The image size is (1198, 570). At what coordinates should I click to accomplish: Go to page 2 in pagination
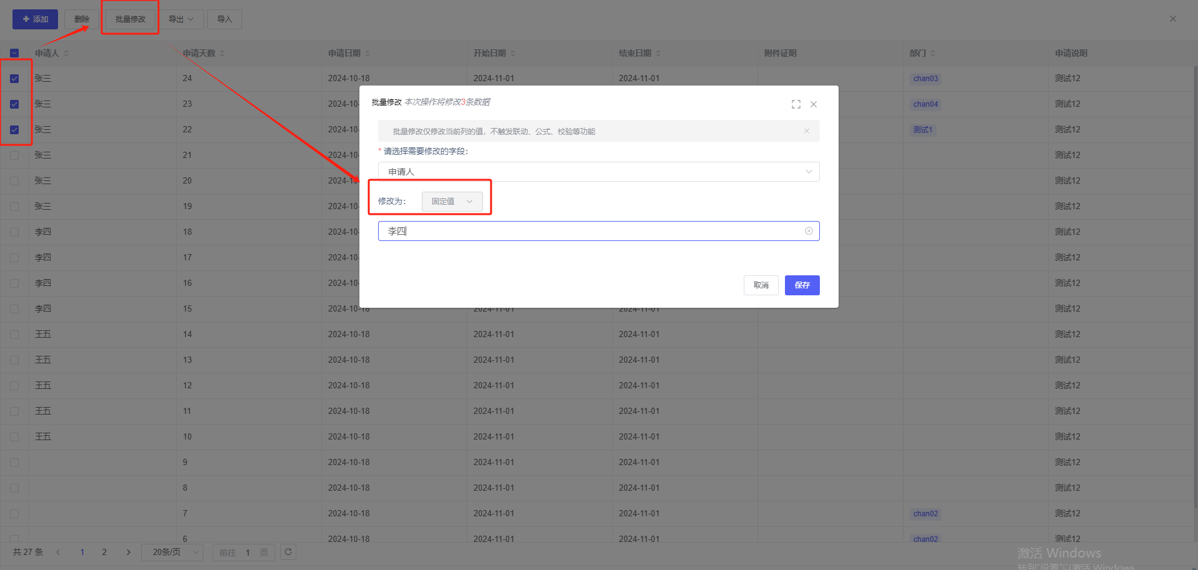tap(104, 552)
